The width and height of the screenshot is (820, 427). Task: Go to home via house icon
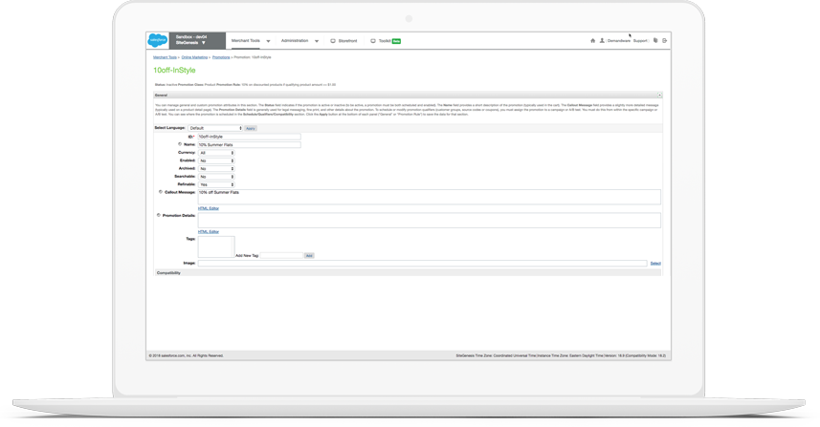click(592, 41)
